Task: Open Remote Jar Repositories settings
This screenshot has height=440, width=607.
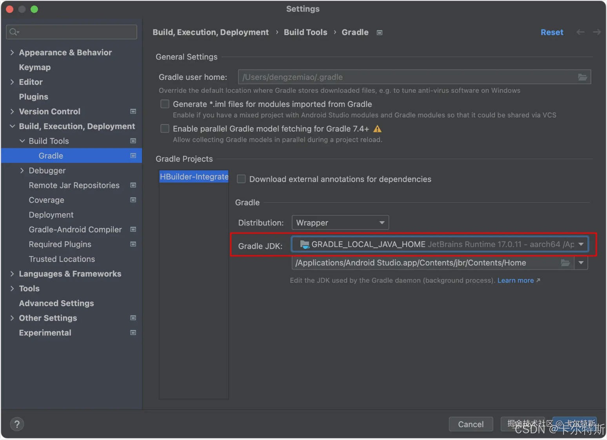Action: 74,185
